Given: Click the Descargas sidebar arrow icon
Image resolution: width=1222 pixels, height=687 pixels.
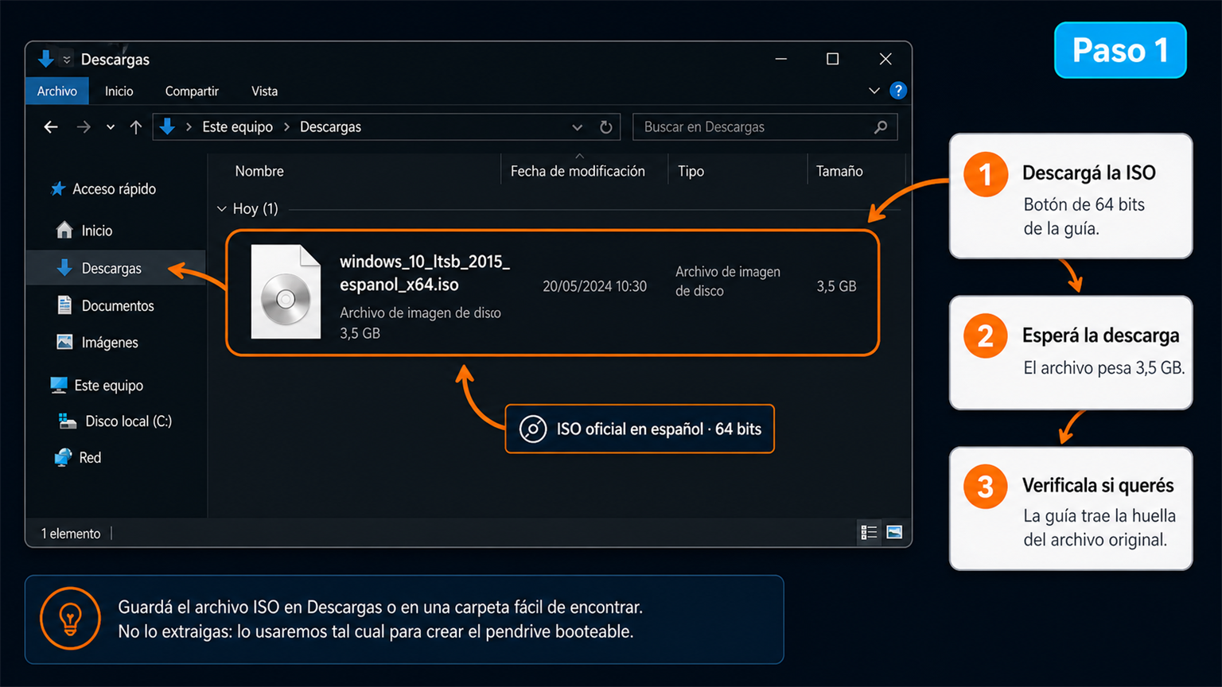Looking at the screenshot, I should click(x=64, y=268).
